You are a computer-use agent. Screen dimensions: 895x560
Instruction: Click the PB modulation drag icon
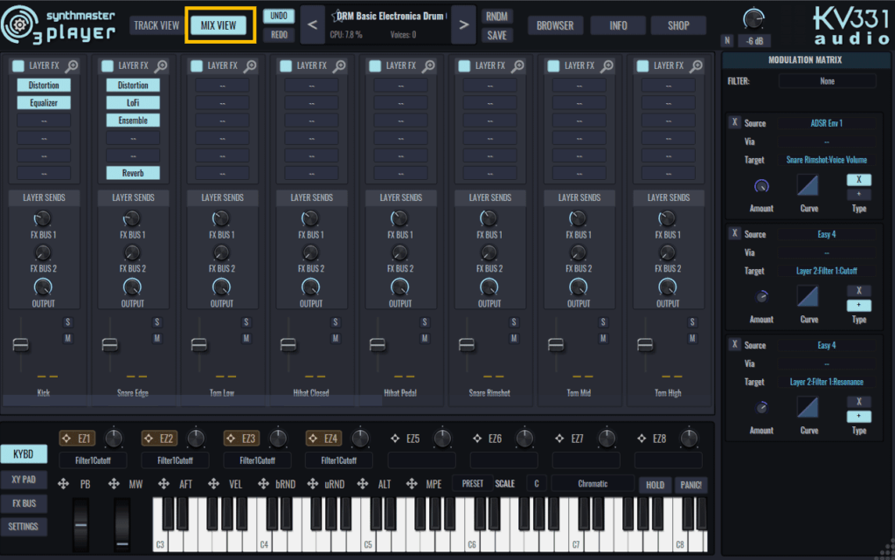(x=63, y=484)
